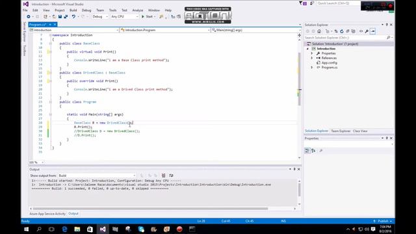The height and width of the screenshot is (234, 416).
Task: Expand the Program.cs node in Solution Explorer
Action: point(312,68)
